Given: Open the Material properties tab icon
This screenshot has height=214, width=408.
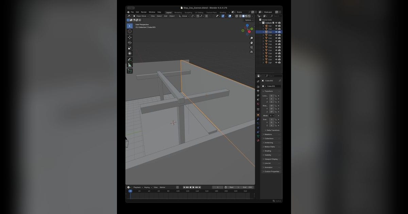Looking at the screenshot, I should (x=258, y=140).
